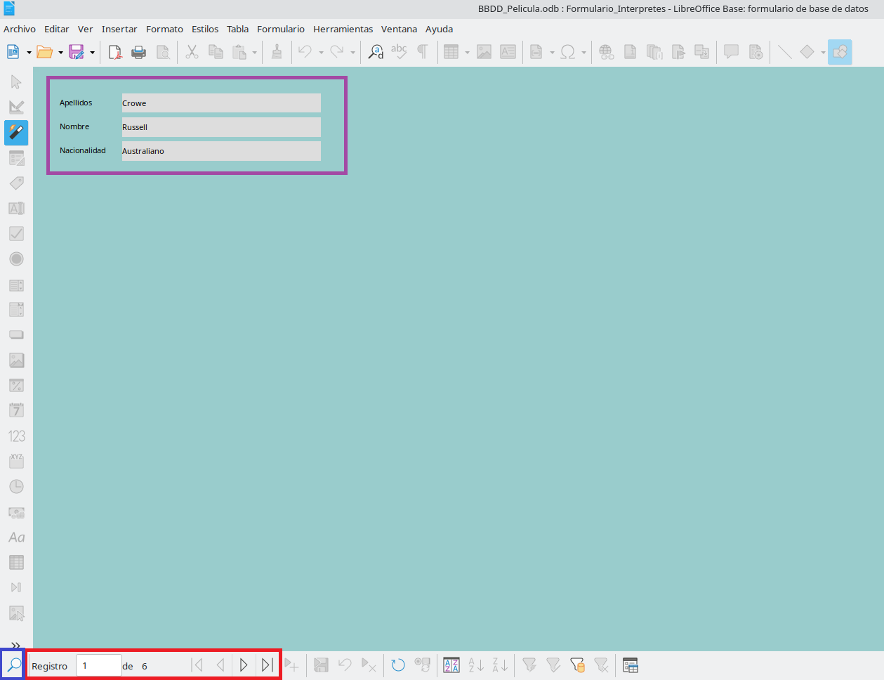Click the Apellidos field containing Crowe
884x680 pixels.
pyautogui.click(x=221, y=103)
